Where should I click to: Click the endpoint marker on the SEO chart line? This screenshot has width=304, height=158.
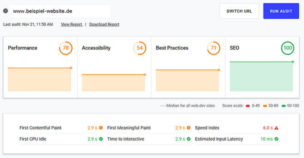point(293,62)
